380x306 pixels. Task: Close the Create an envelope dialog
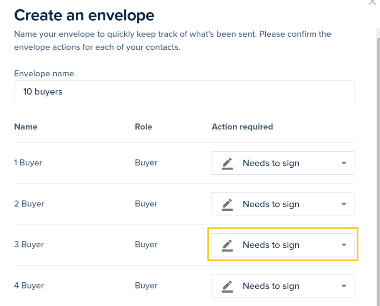coord(372,2)
